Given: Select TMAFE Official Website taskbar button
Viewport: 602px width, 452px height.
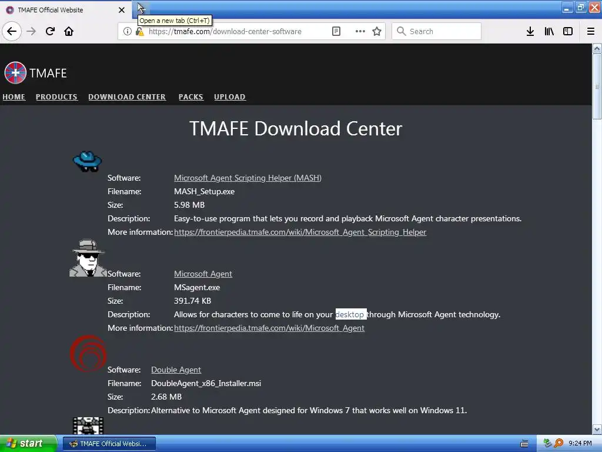Looking at the screenshot, I should (x=109, y=444).
